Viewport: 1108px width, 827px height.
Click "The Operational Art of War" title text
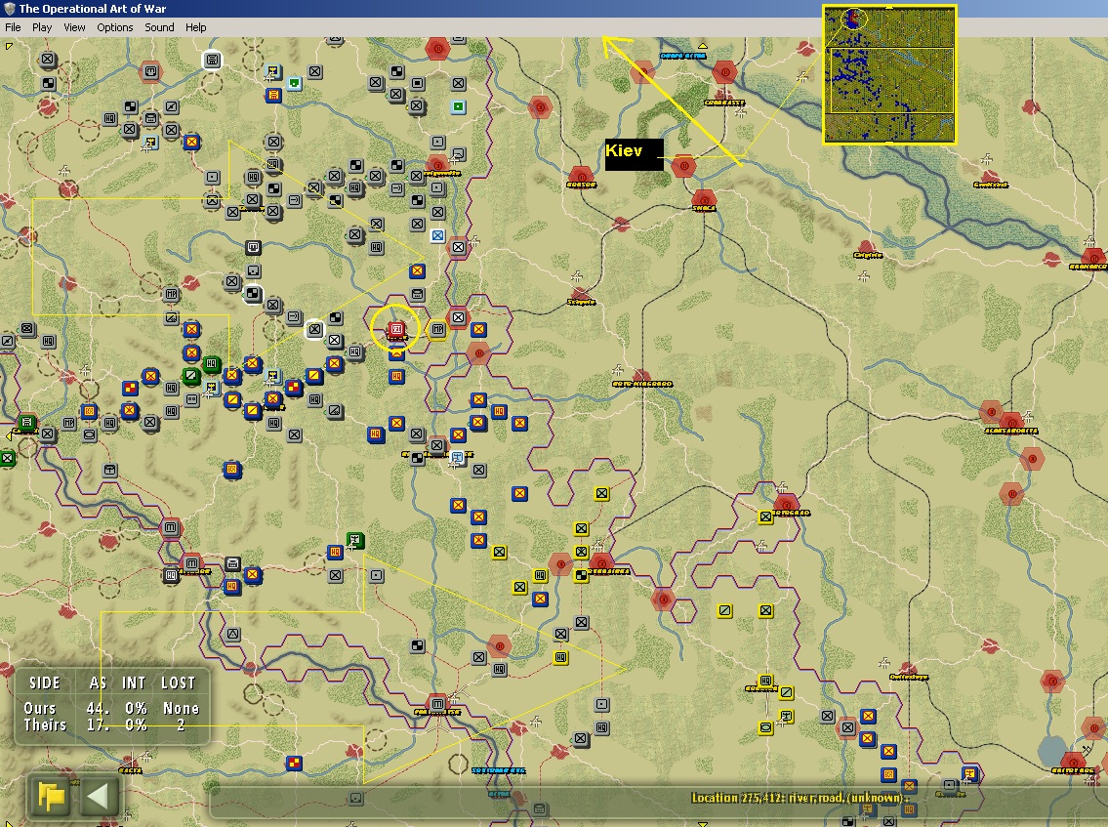tap(93, 9)
